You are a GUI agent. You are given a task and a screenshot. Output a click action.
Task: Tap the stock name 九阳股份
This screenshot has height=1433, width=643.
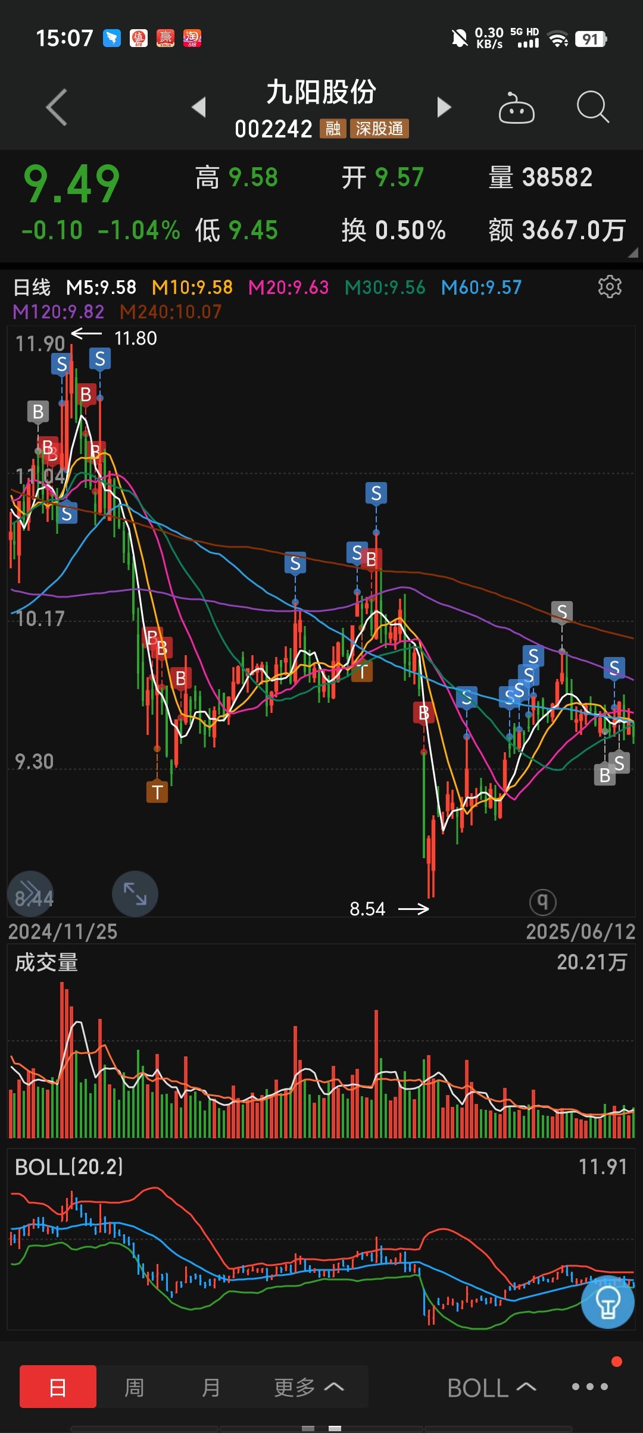coord(321,92)
